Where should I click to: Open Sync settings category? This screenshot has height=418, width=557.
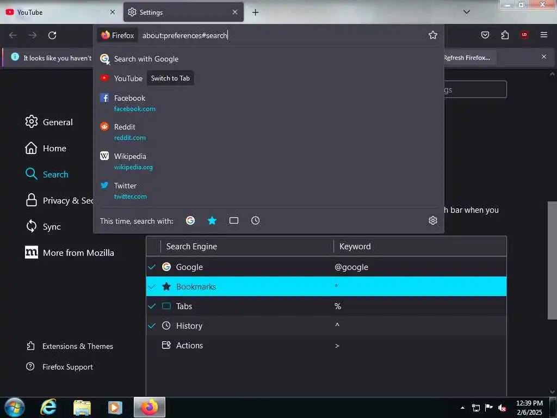click(43, 226)
